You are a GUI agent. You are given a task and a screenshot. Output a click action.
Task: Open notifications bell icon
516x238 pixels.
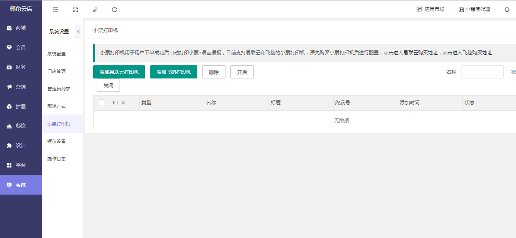pyautogui.click(x=507, y=10)
